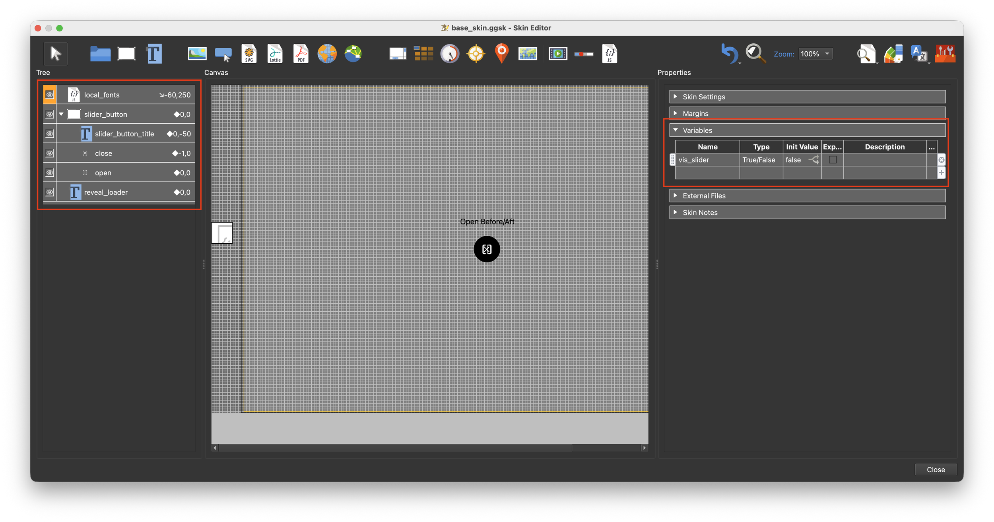The width and height of the screenshot is (994, 522).
Task: Click the canvas horizontal scrollbar
Action: 395,448
